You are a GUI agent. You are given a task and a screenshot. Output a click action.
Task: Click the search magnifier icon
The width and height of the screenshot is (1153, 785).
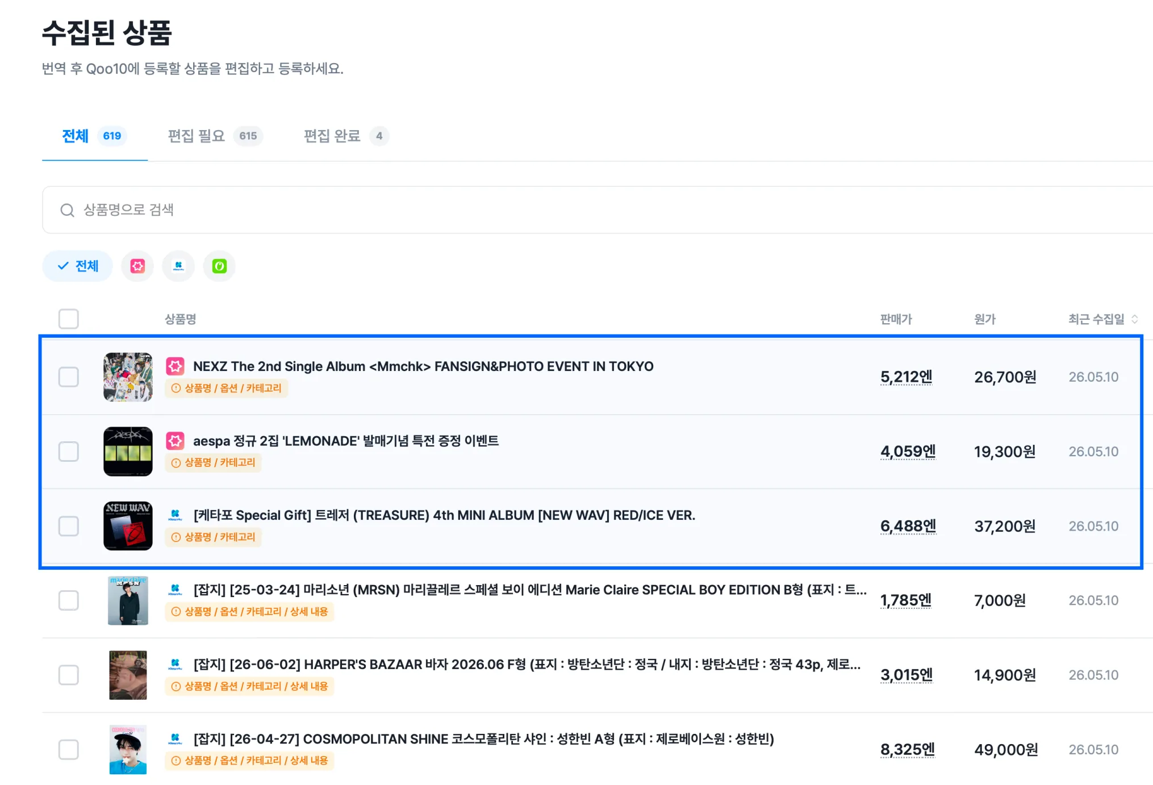pyautogui.click(x=68, y=210)
